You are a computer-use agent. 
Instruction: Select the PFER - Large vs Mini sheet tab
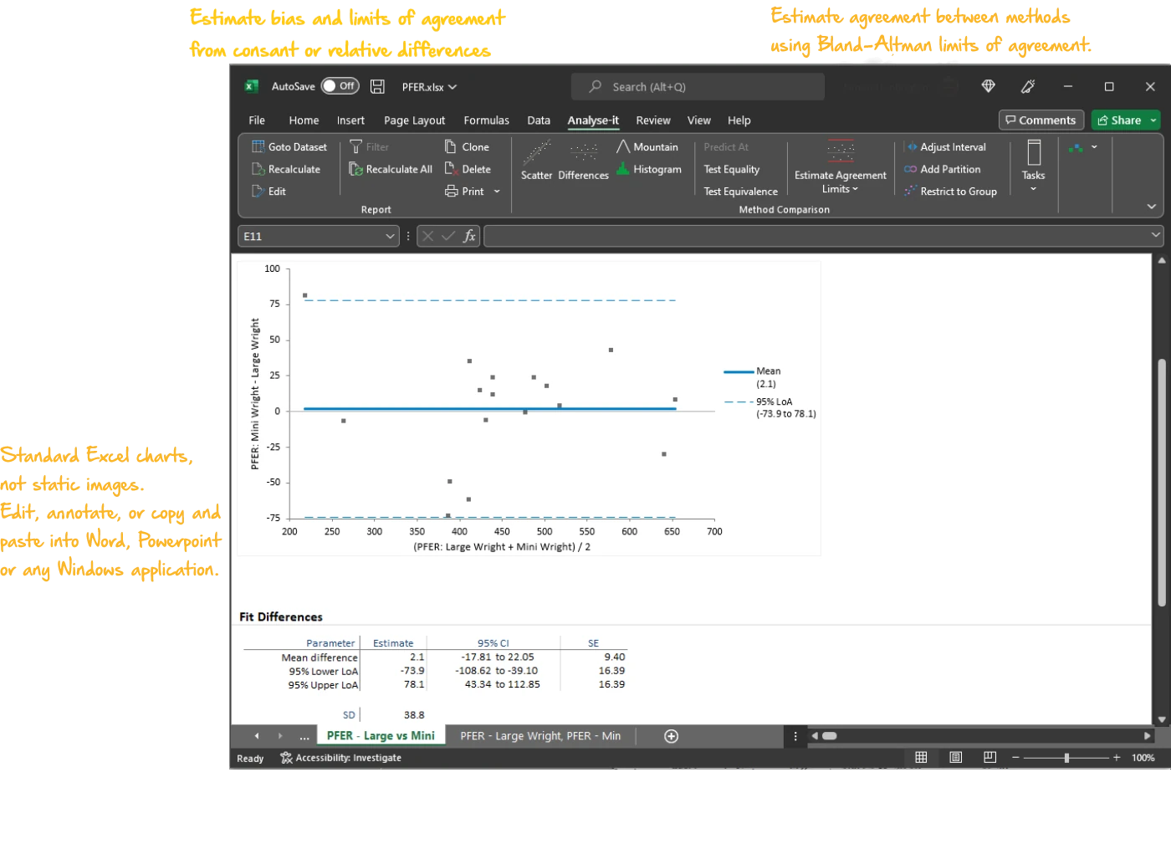(x=381, y=736)
